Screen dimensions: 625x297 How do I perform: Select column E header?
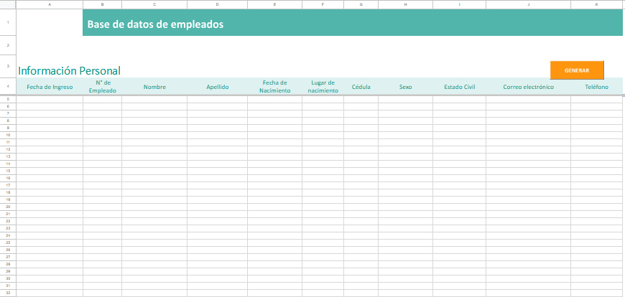274,4
